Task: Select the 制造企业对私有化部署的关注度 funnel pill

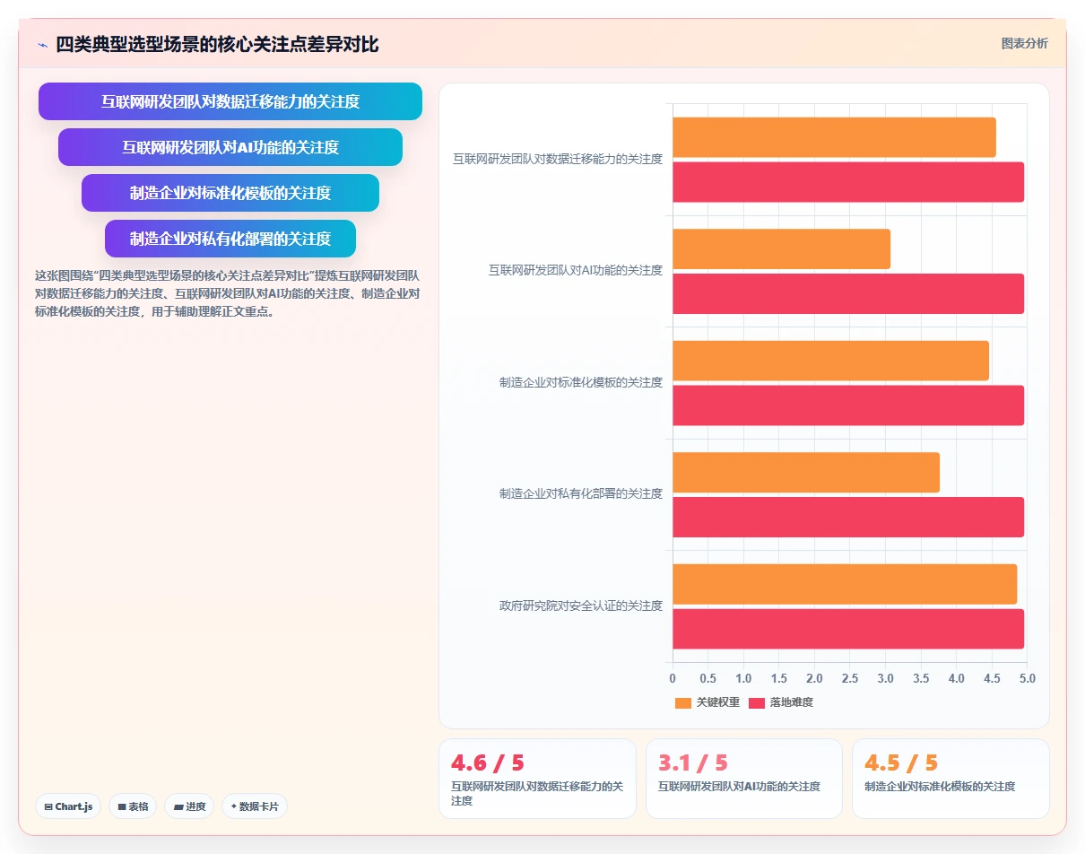Action: (230, 239)
